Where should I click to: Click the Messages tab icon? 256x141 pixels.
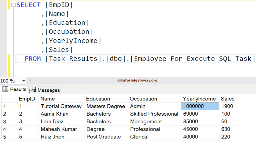[x=33, y=90]
